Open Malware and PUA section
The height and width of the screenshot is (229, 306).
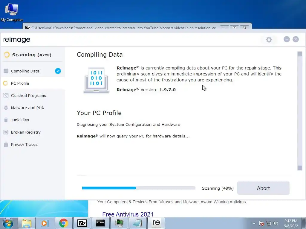point(32,108)
